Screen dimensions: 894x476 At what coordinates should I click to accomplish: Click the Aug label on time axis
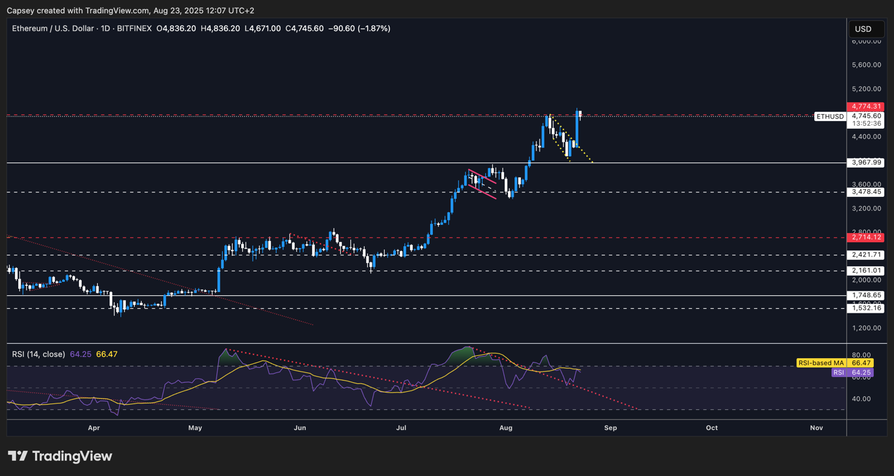(x=506, y=428)
